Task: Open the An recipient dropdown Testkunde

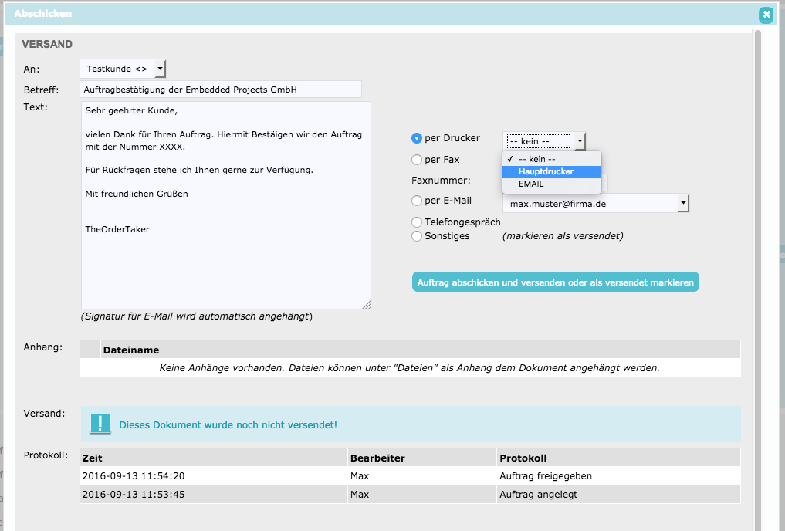Action: point(123,69)
